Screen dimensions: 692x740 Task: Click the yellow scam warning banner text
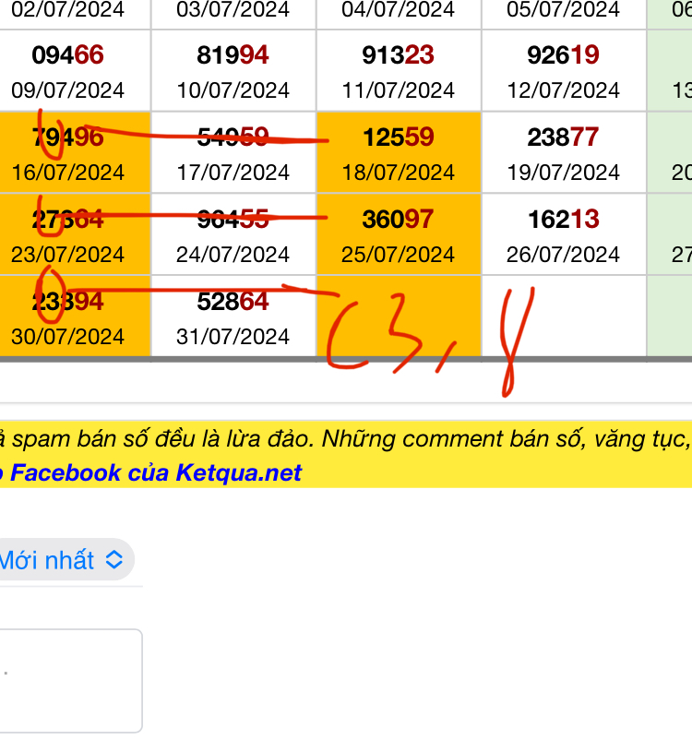click(x=351, y=437)
